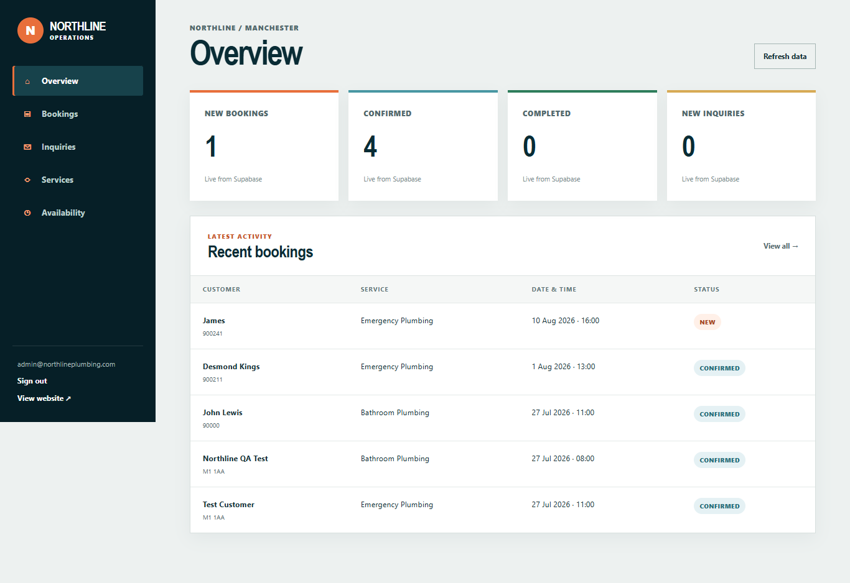Select the Completed stat card
Screen dimensions: 850x583
click(582, 145)
